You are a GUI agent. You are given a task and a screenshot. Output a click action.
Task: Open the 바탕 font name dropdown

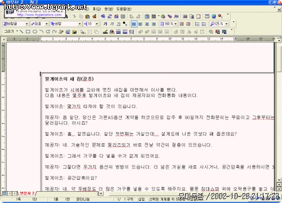tap(80, 24)
